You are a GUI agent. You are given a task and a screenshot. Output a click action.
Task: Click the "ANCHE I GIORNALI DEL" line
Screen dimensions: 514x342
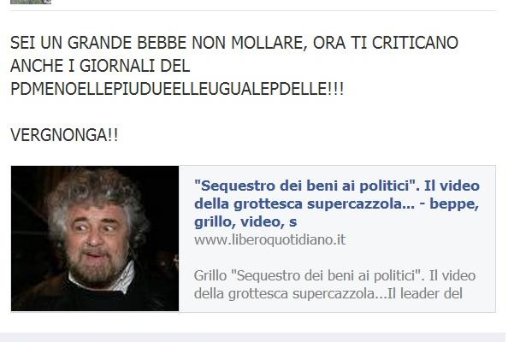click(100, 66)
